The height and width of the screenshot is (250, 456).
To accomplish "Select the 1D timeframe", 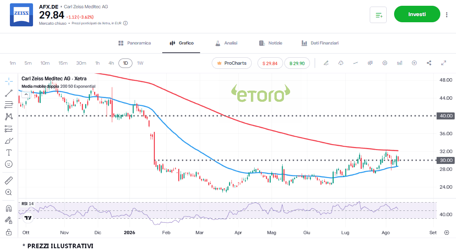I will [125, 63].
